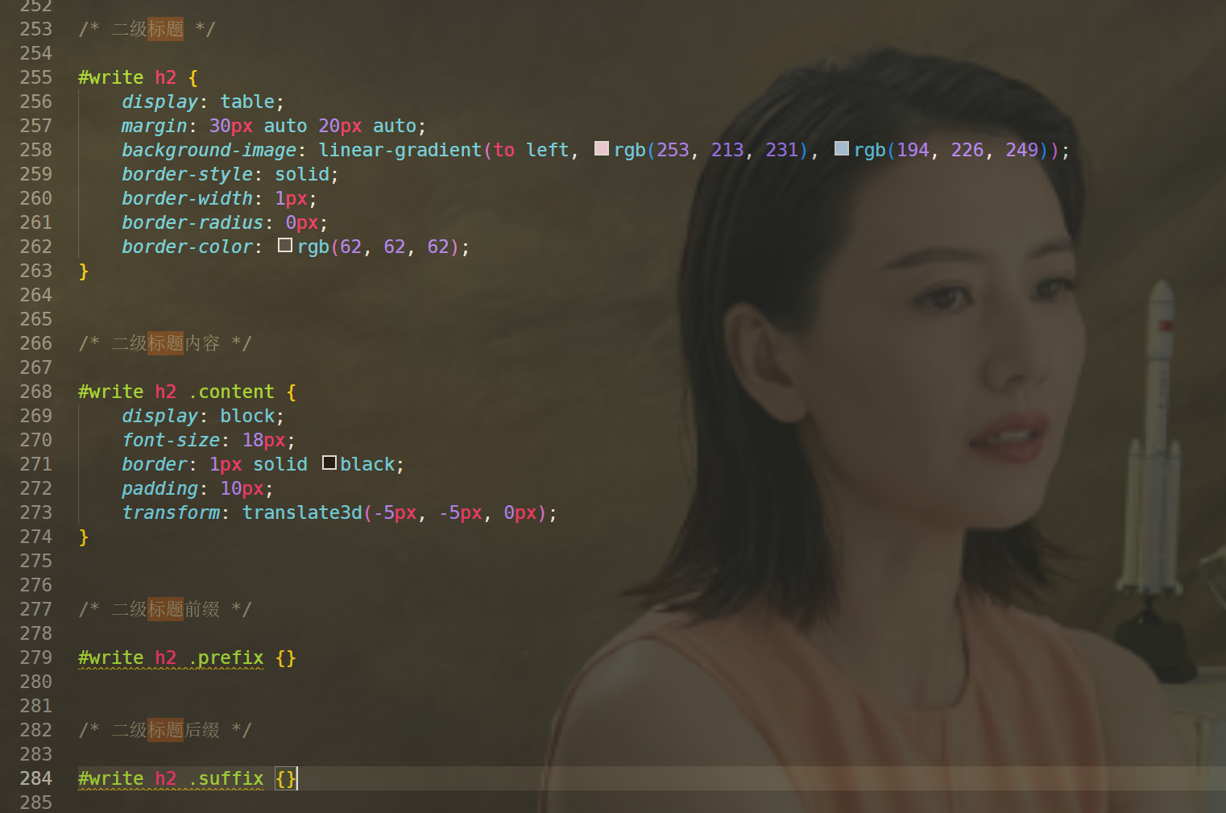Screen dimensions: 1226x813
Task: Open the blue rgb(194, 226, 249) color swatch
Action: pos(842,148)
